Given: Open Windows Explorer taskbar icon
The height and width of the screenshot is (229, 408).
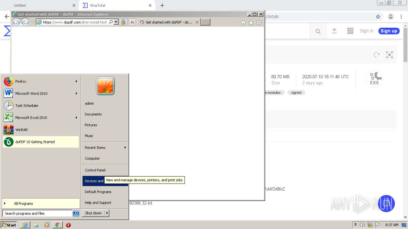Looking at the screenshot, I should pyautogui.click(x=36, y=225).
